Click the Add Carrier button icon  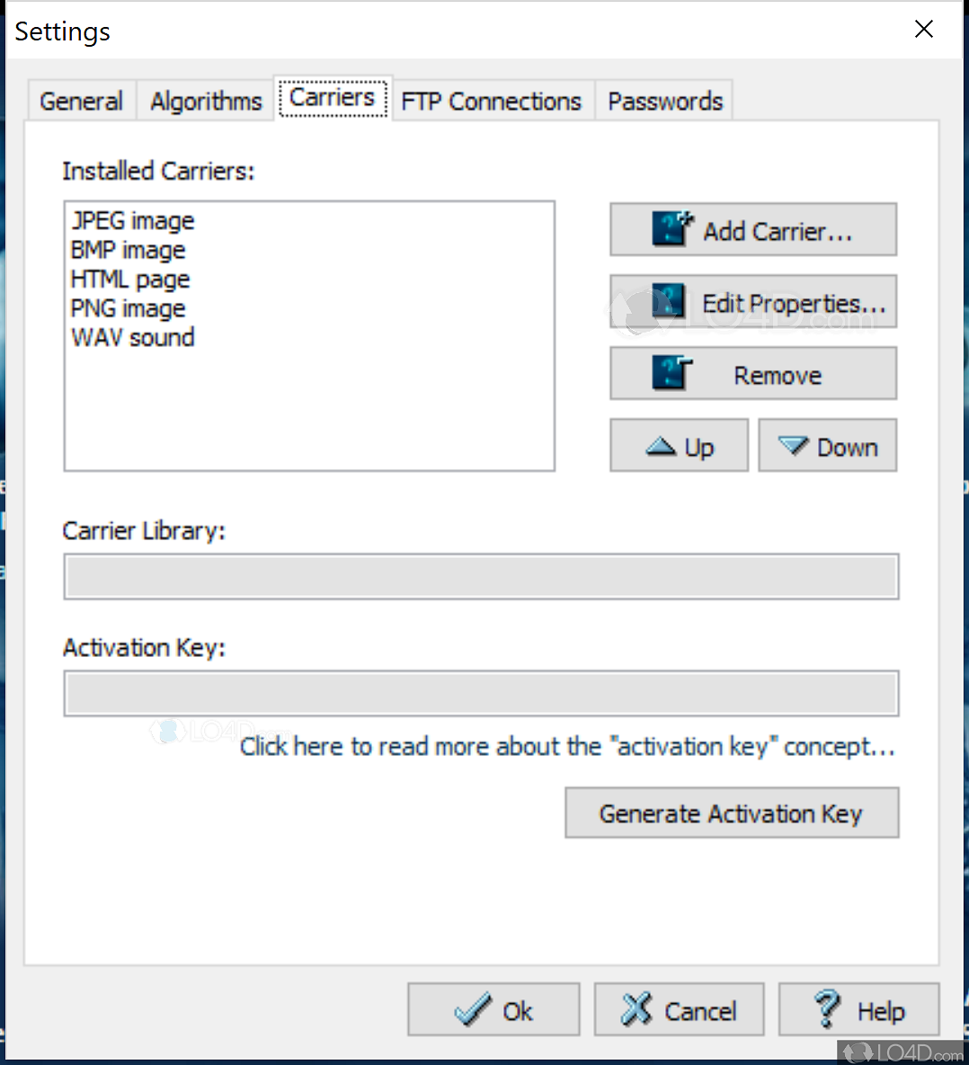coord(672,229)
